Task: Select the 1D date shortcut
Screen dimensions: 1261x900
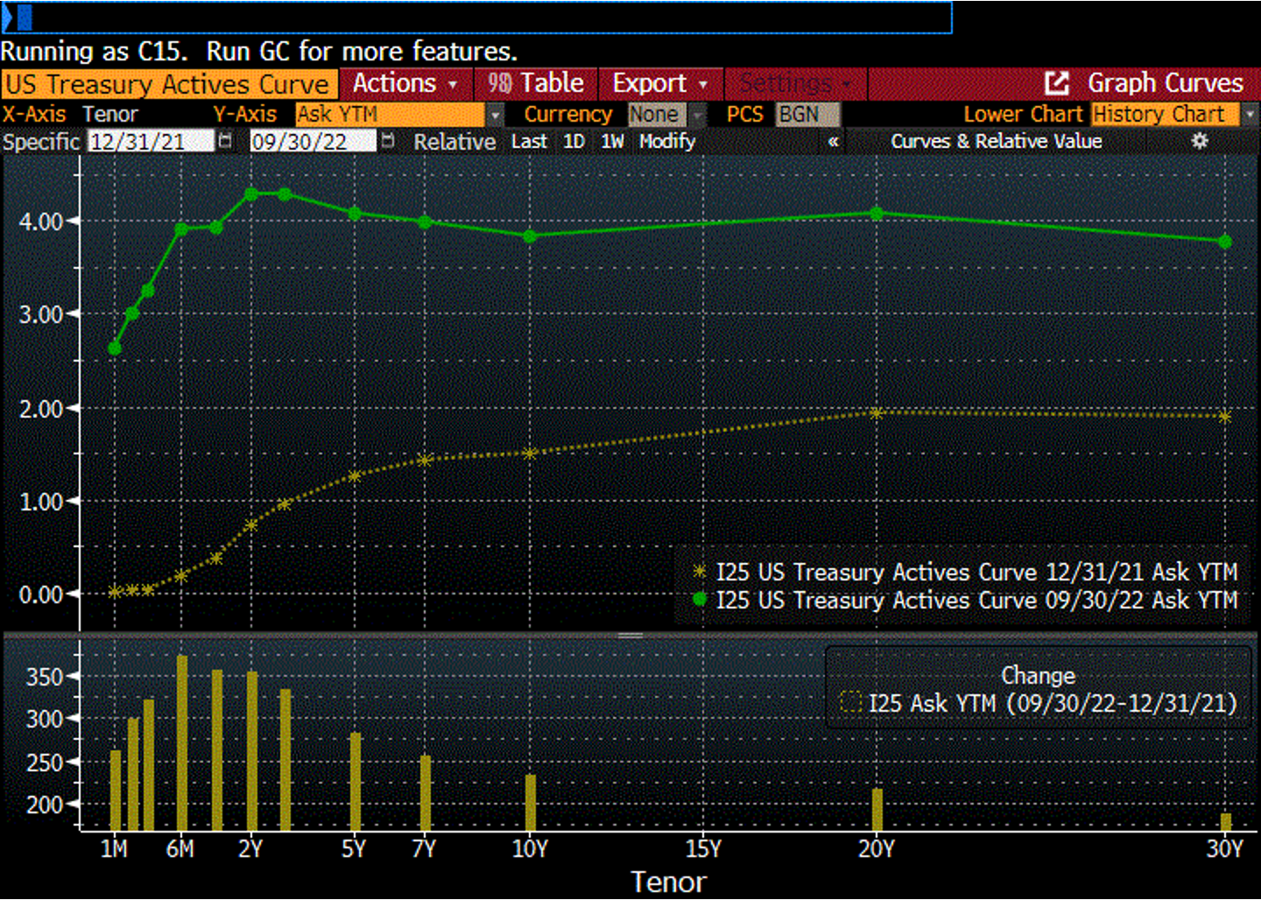Action: pyautogui.click(x=574, y=141)
